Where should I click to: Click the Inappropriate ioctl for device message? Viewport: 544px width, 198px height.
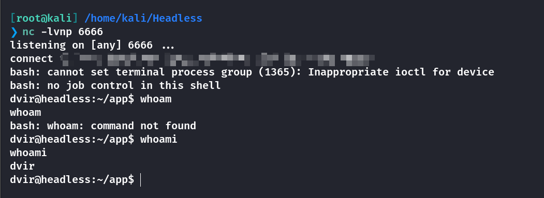(401, 72)
